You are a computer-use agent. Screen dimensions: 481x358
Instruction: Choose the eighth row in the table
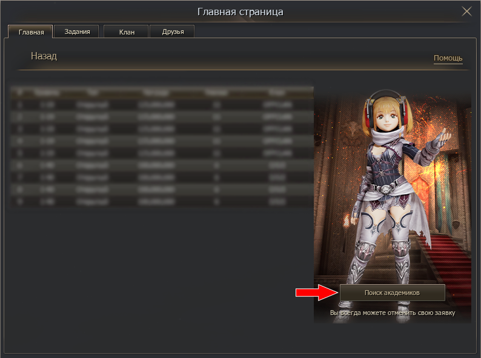click(162, 189)
